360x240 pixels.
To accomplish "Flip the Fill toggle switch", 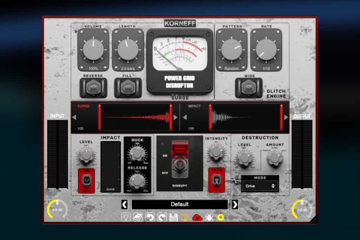I will point(128,88).
